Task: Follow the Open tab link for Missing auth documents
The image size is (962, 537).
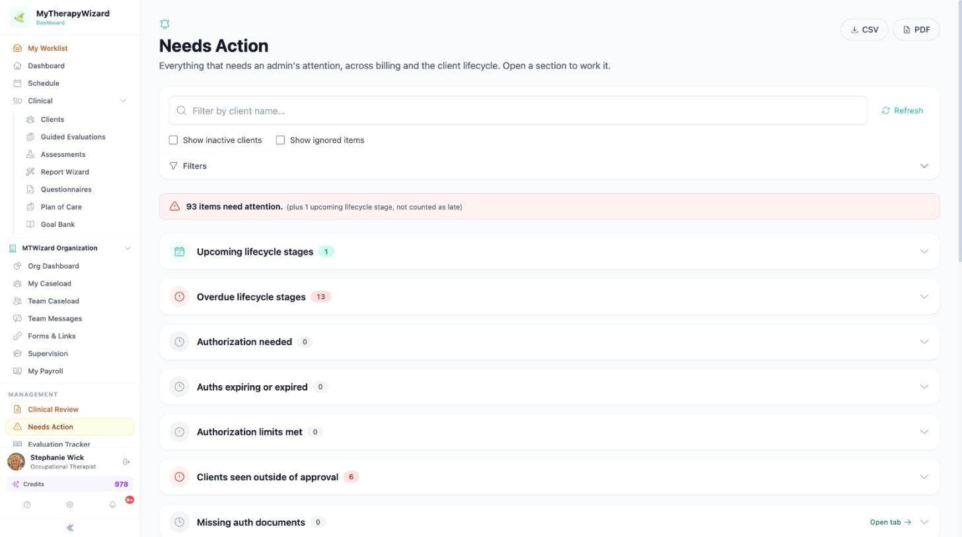Action: coord(891,522)
